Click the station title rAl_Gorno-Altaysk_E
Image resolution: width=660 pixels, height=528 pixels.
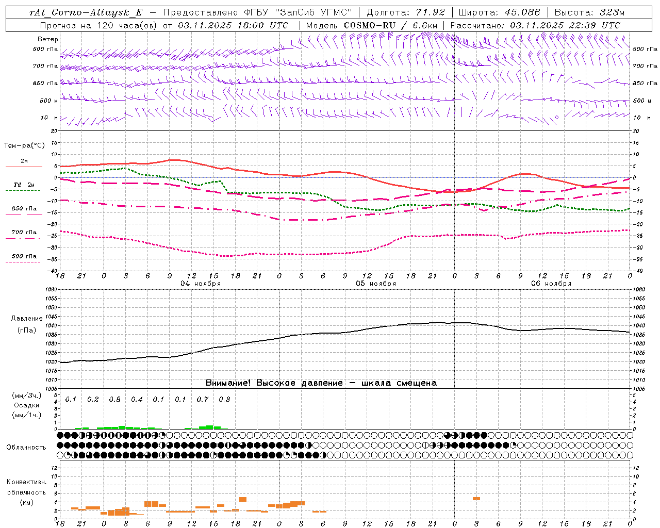[86, 12]
